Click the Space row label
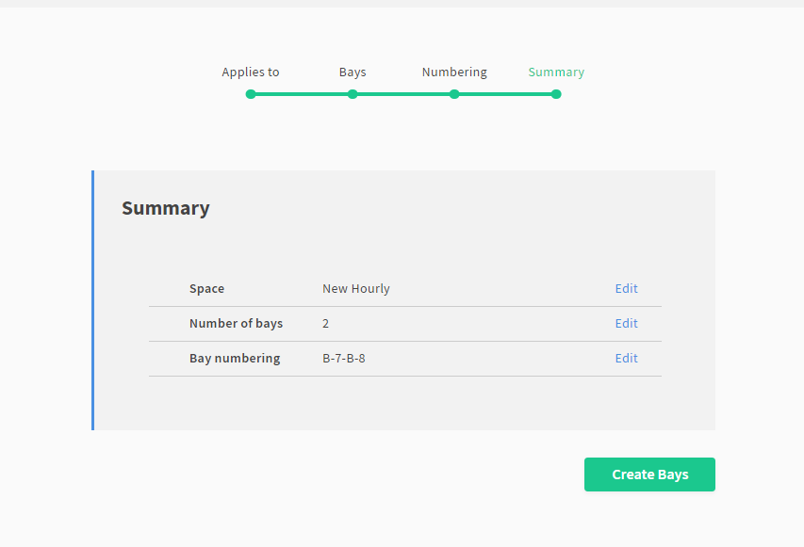 point(206,289)
